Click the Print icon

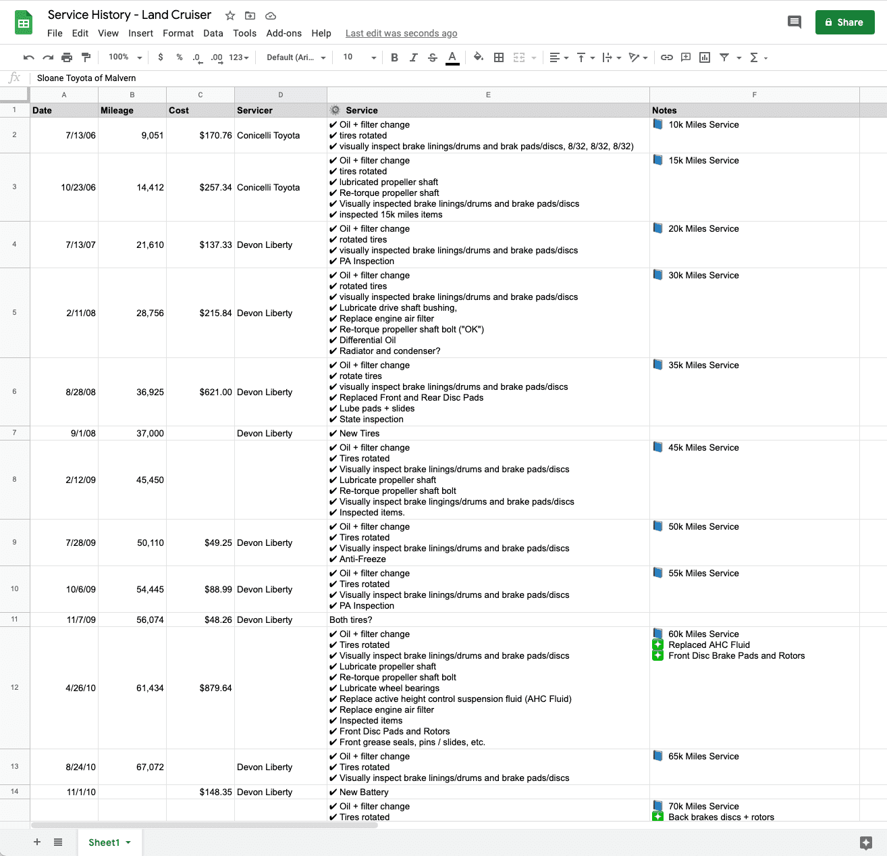coord(67,57)
